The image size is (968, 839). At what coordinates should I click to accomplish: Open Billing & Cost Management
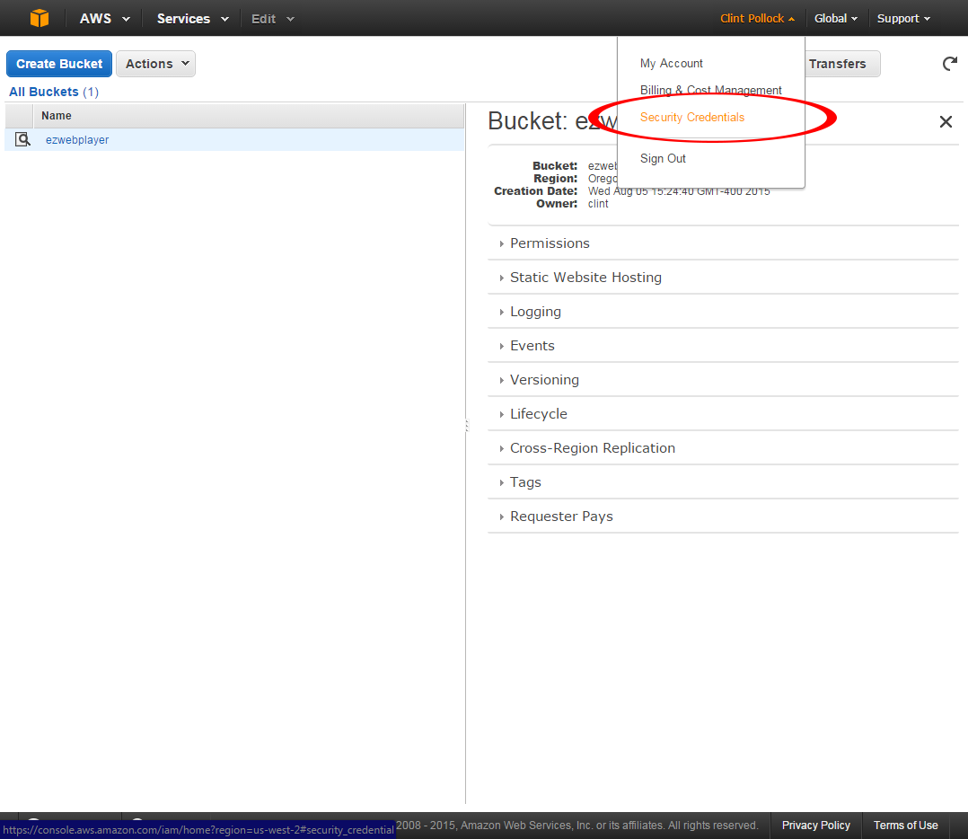710,90
